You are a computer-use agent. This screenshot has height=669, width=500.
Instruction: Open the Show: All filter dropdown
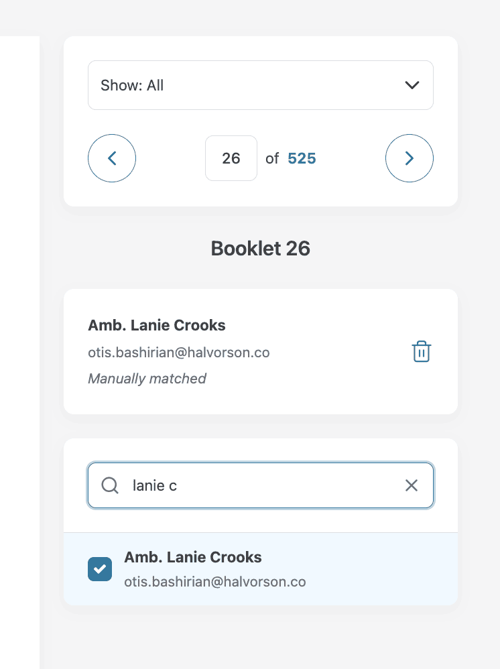coord(260,85)
